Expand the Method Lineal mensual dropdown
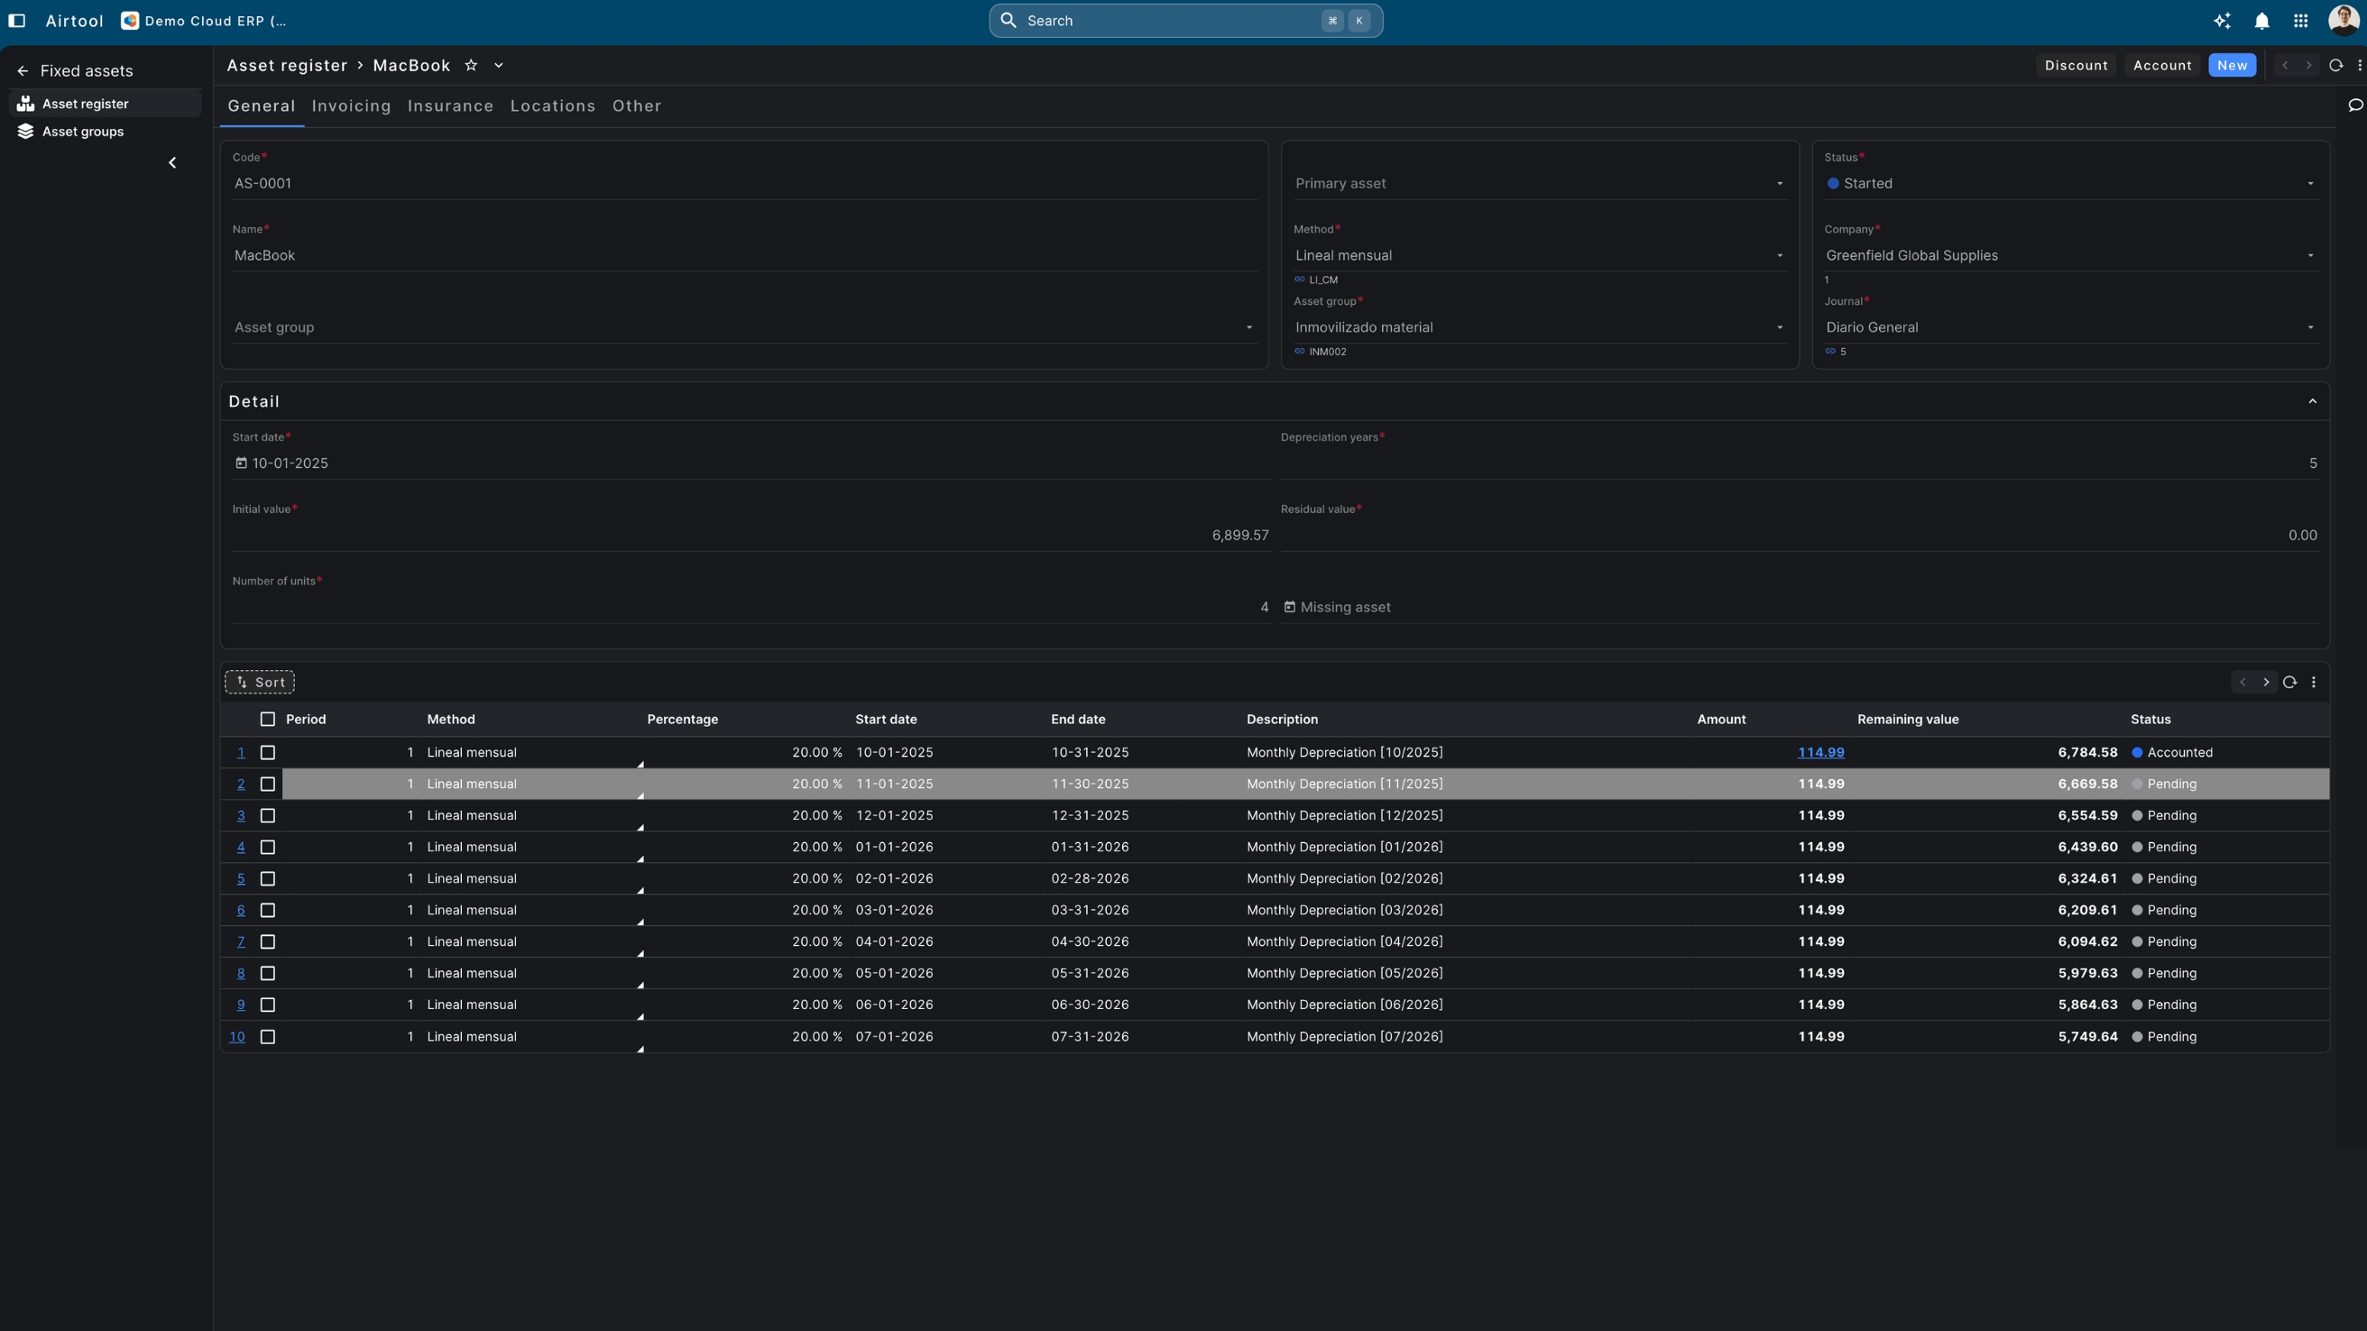The image size is (2367, 1331). click(x=1539, y=255)
